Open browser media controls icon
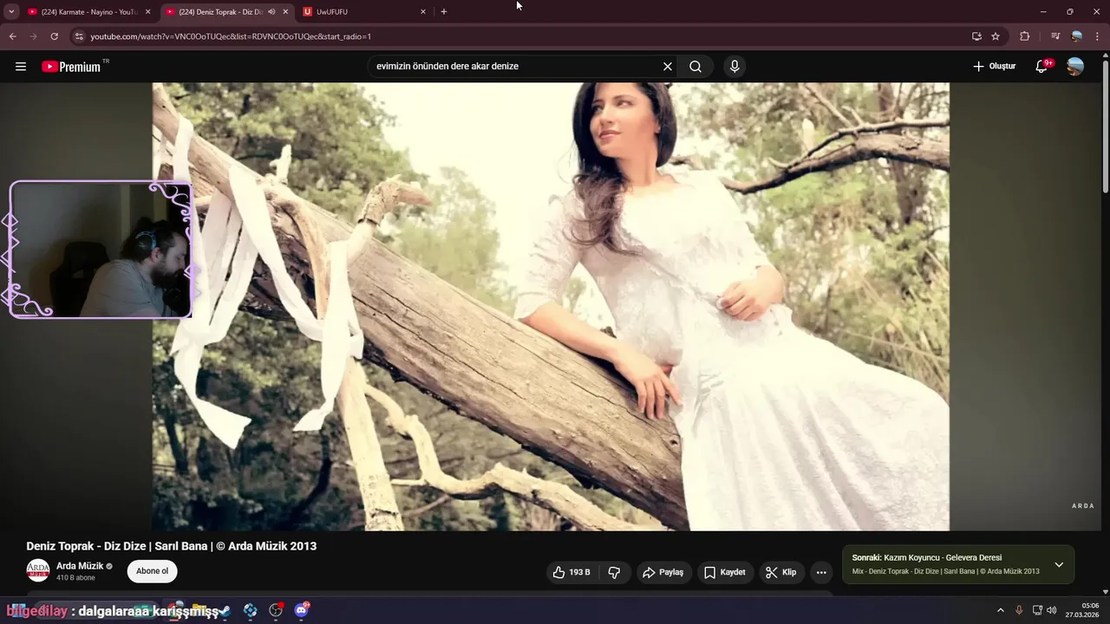1110x624 pixels. coord(1055,36)
